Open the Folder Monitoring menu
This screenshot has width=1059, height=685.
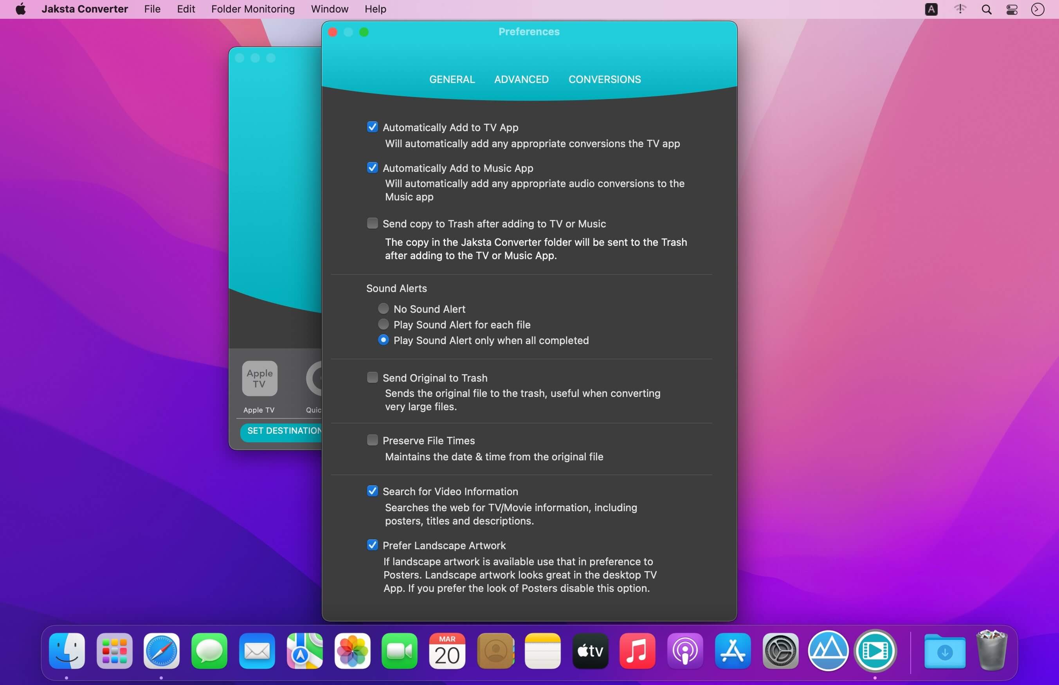pos(252,9)
